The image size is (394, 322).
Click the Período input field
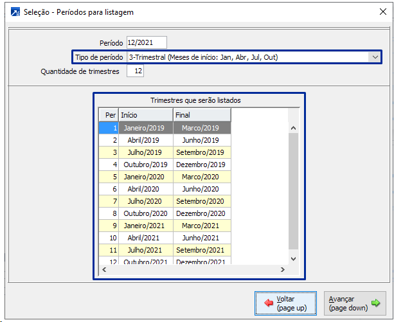(x=147, y=42)
